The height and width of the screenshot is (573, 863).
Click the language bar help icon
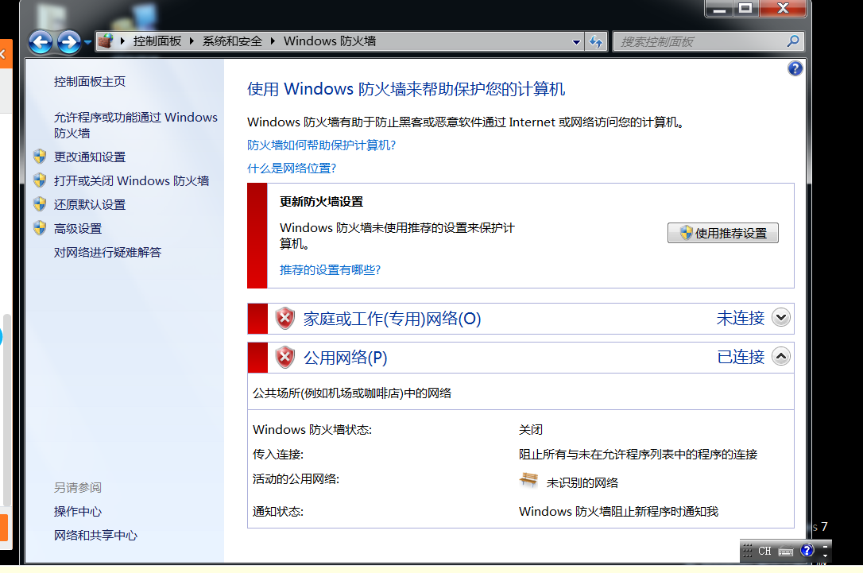point(807,551)
